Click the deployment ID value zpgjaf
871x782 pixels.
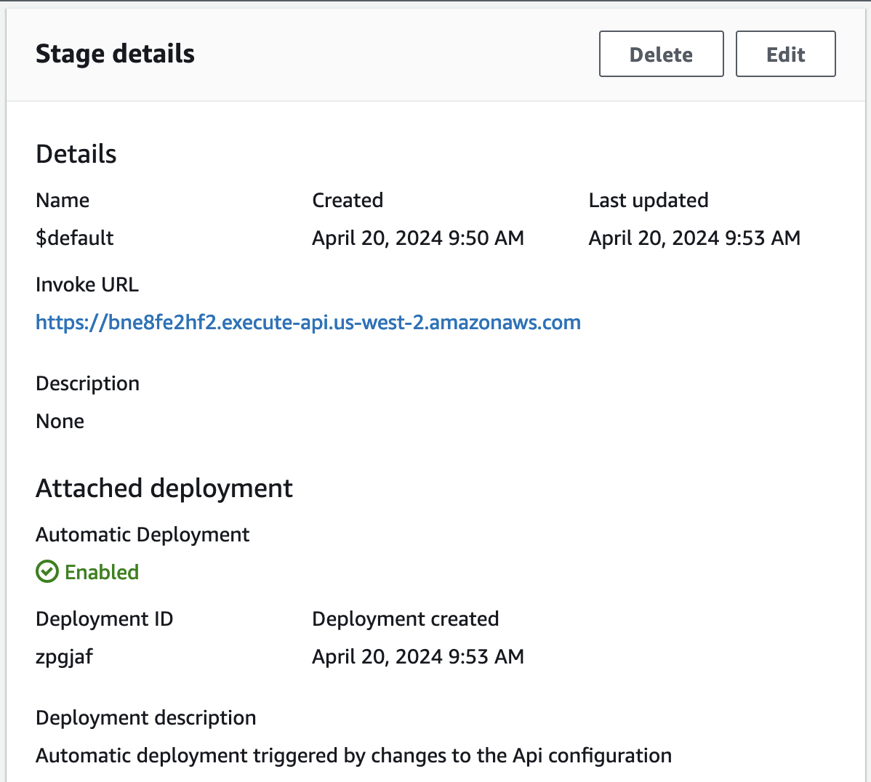tap(65, 656)
